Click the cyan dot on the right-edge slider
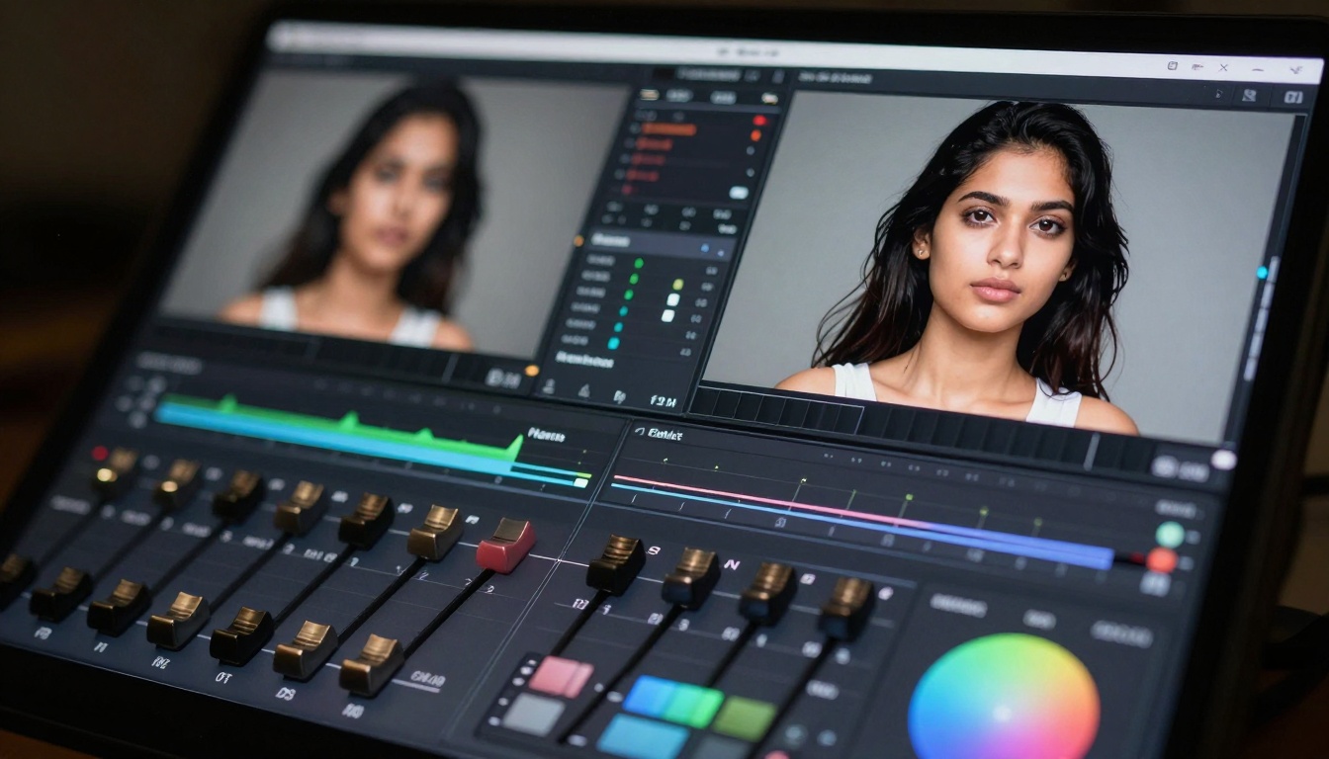 1262,272
